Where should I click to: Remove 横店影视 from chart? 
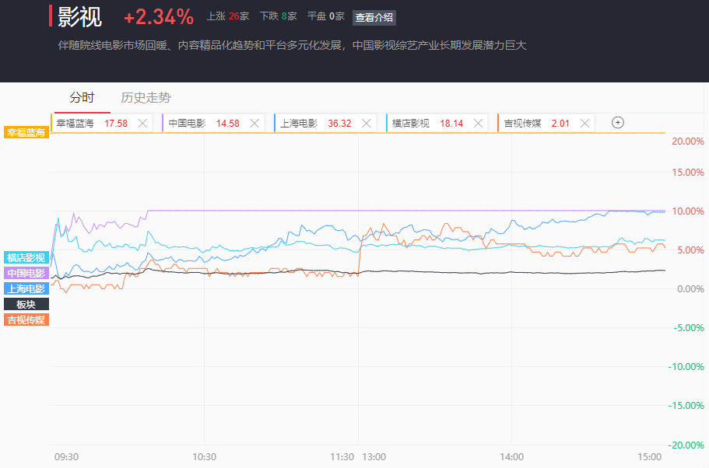(x=479, y=123)
